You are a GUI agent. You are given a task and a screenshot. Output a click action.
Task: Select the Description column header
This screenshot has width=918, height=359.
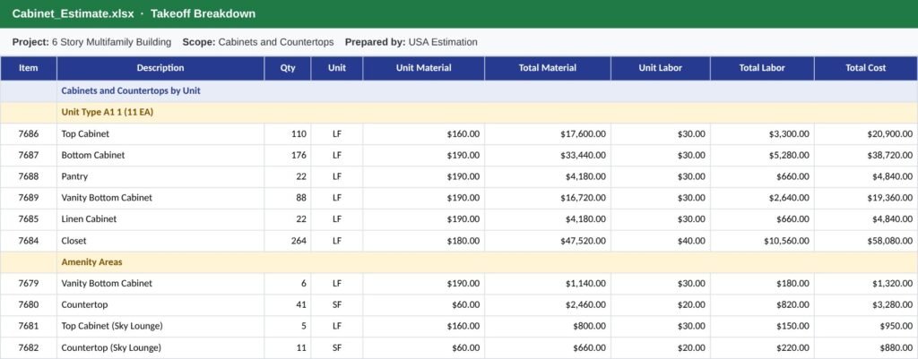(160, 68)
